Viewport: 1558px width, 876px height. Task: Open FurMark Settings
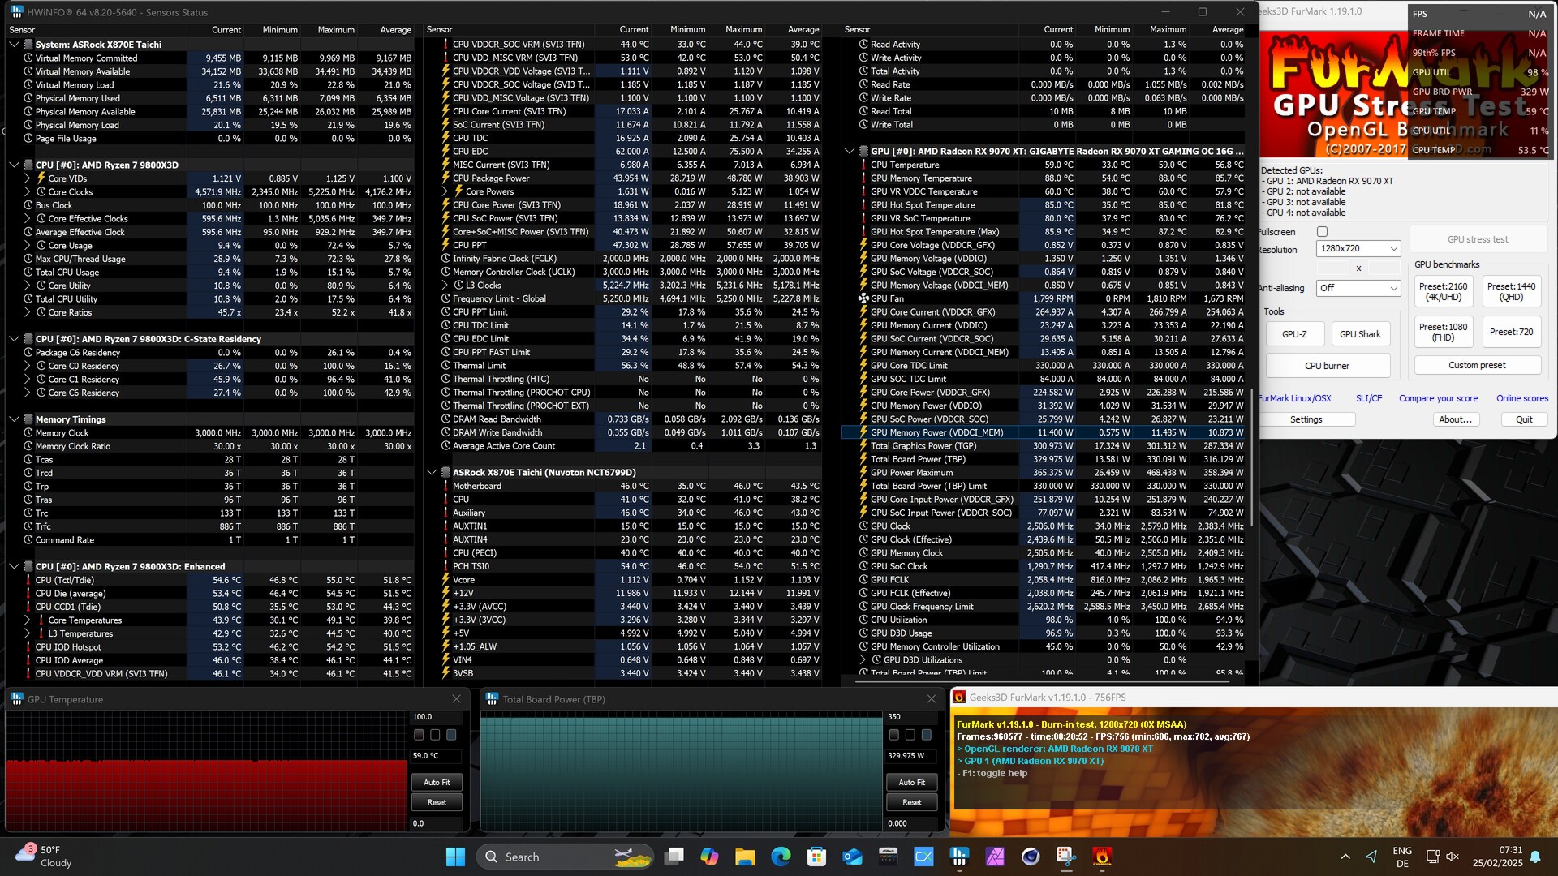click(x=1306, y=419)
